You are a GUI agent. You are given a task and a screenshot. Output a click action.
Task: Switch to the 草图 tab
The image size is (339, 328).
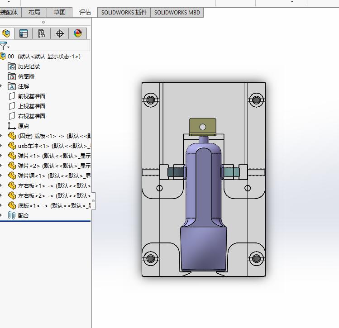pos(59,12)
